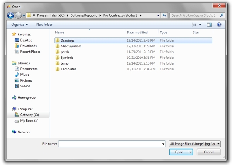Select the Templates folder

click(x=68, y=69)
